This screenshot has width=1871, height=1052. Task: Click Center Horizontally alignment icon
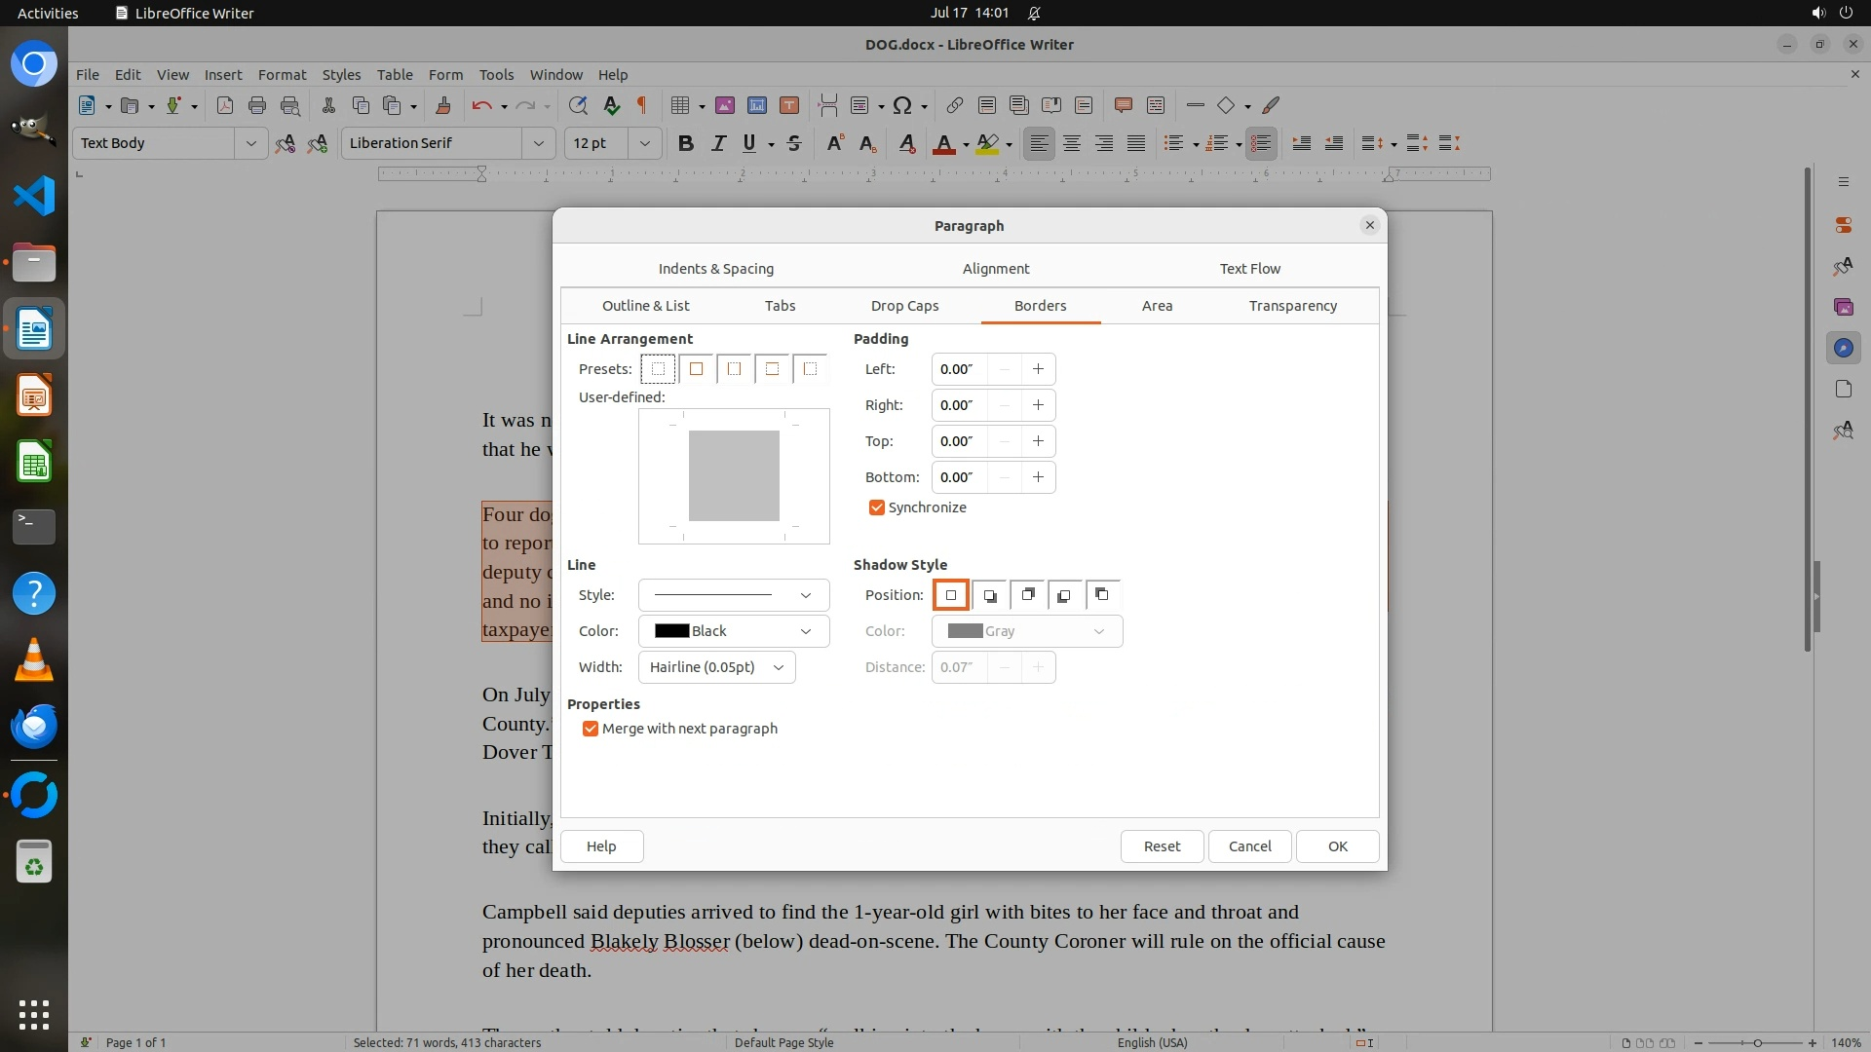pos(1071,143)
